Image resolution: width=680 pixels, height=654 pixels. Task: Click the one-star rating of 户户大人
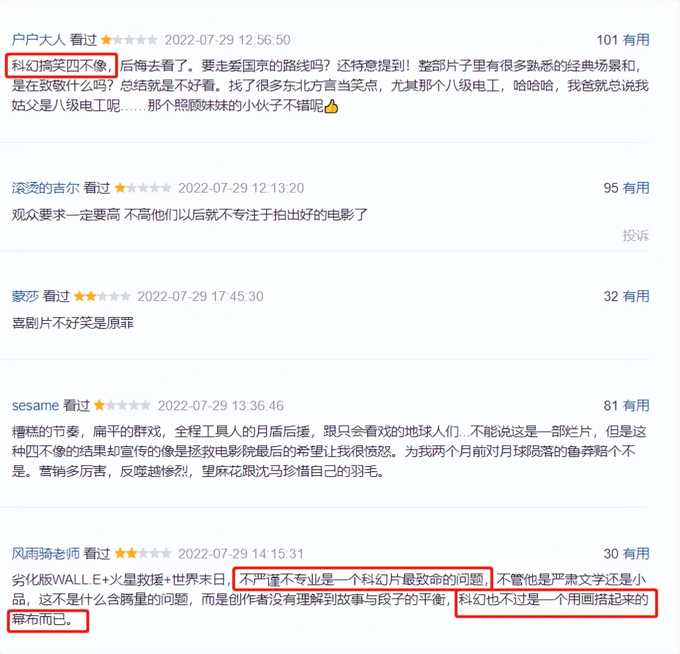pyautogui.click(x=129, y=39)
